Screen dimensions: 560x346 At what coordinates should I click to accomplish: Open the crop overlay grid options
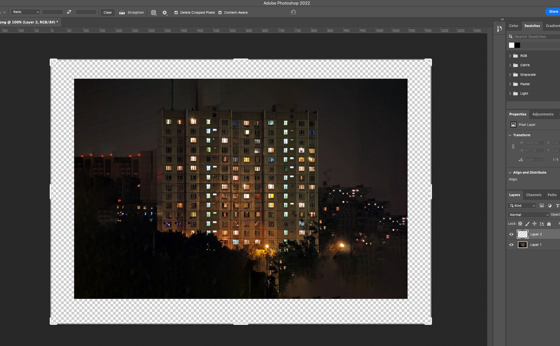pyautogui.click(x=153, y=12)
